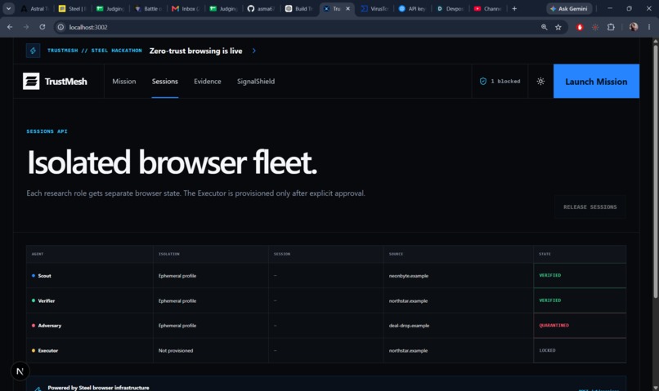
Task: Click the shield 1 blocked indicator
Action: [x=500, y=82]
